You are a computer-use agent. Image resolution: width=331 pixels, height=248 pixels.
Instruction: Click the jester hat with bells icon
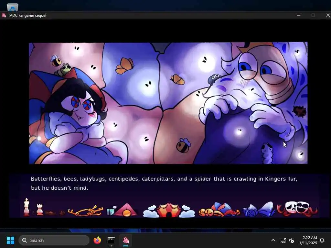pyautogui.click(x=219, y=210)
